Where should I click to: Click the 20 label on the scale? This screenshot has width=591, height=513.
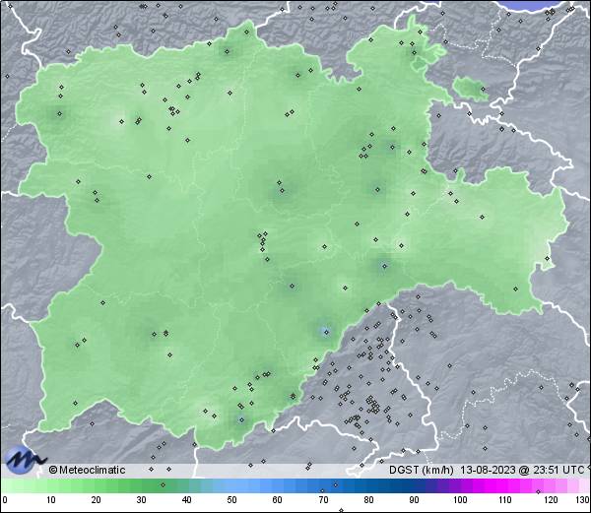coord(97,500)
